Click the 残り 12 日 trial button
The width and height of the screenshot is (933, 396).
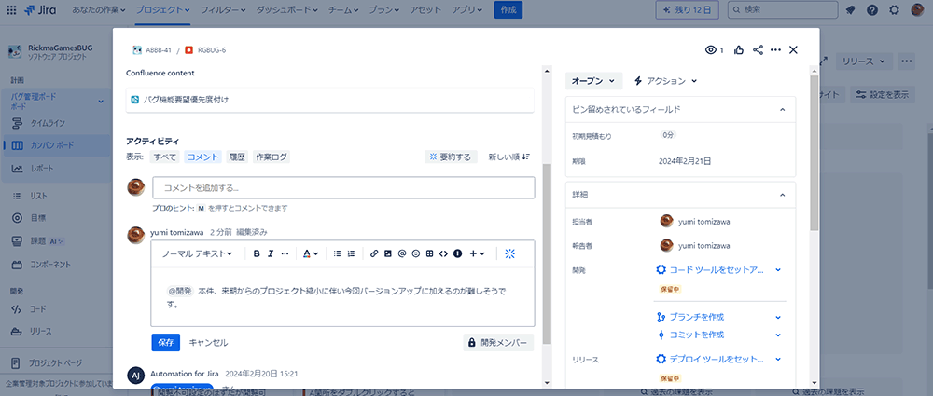[687, 10]
